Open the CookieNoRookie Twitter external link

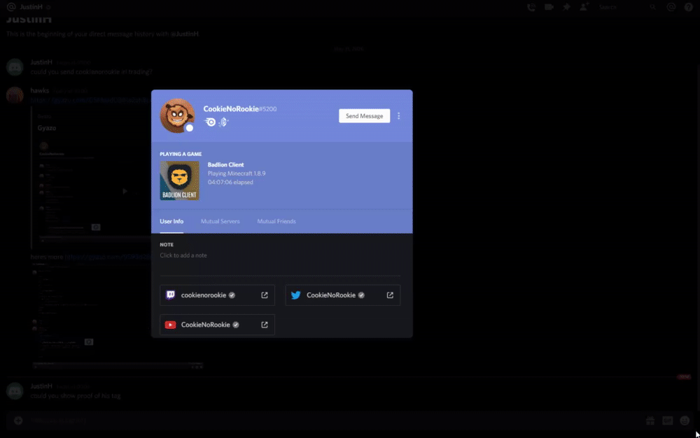tap(390, 295)
